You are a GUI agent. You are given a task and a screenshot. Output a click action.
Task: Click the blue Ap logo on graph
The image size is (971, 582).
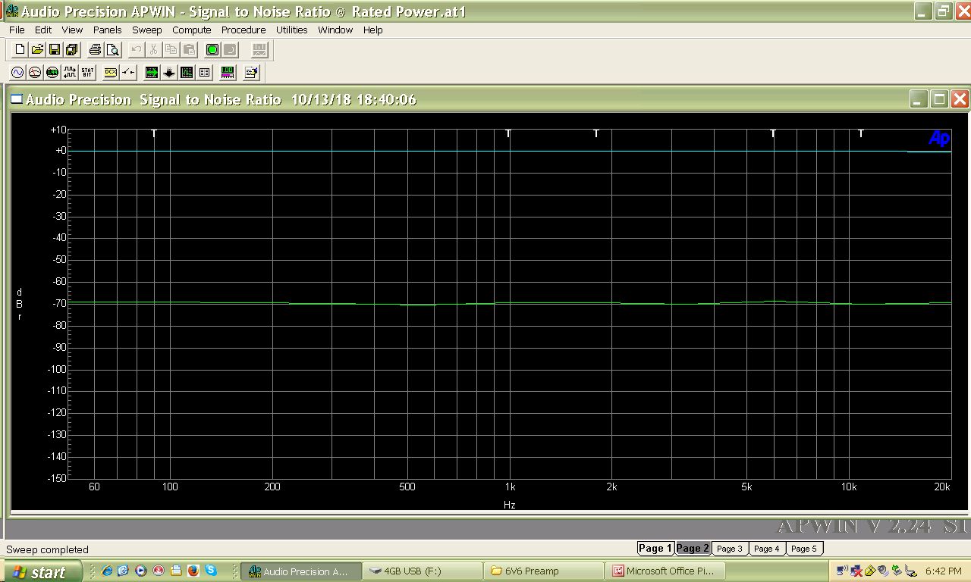(x=939, y=138)
